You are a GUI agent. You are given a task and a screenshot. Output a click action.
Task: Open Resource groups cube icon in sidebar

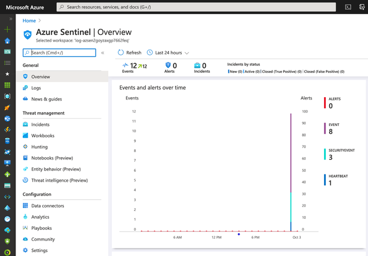pos(7,96)
